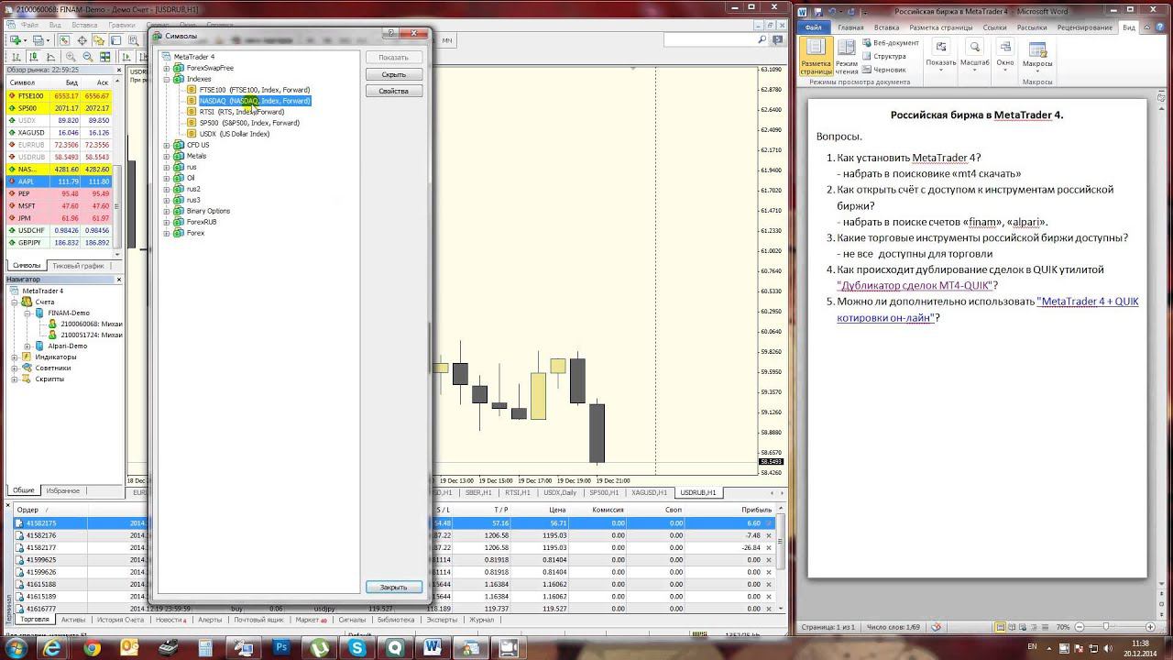1173x660 pixels.
Task: Open Photoshop from the taskbar
Action: [x=282, y=648]
